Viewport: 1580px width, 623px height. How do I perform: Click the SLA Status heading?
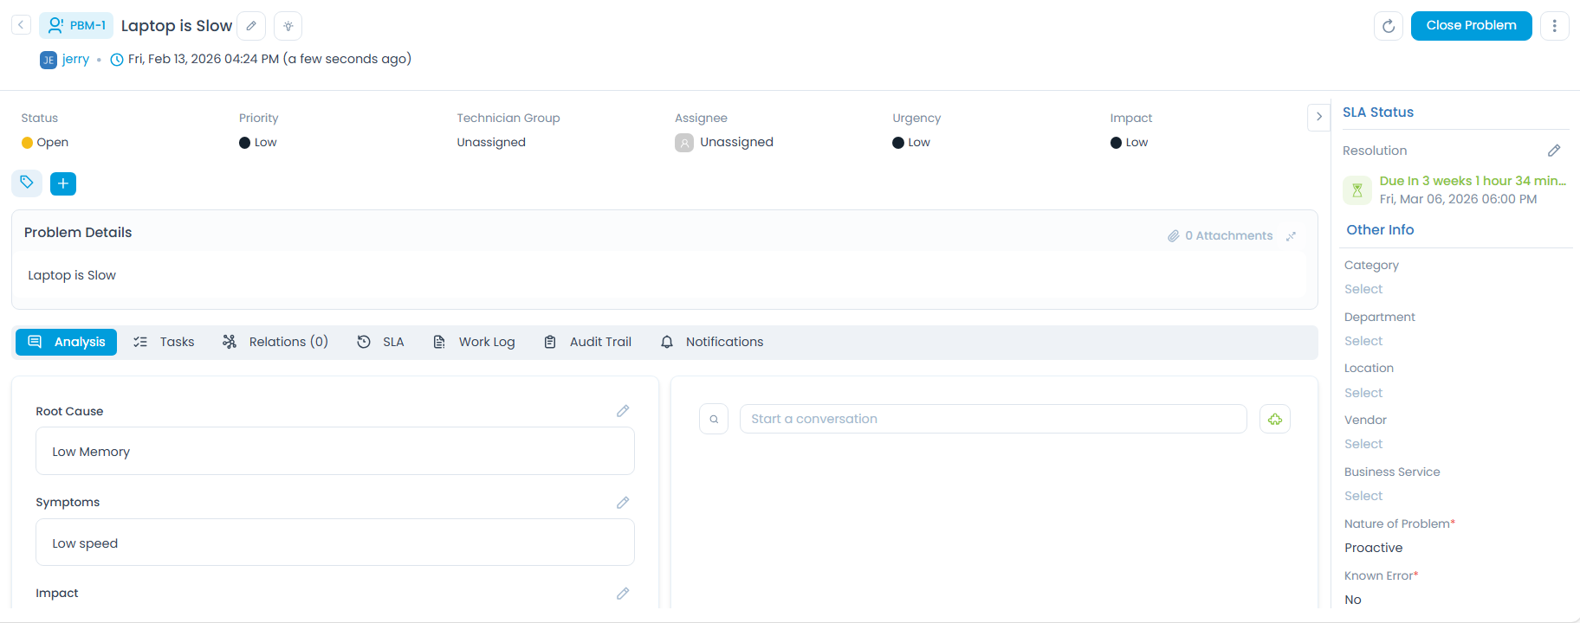1378,112
